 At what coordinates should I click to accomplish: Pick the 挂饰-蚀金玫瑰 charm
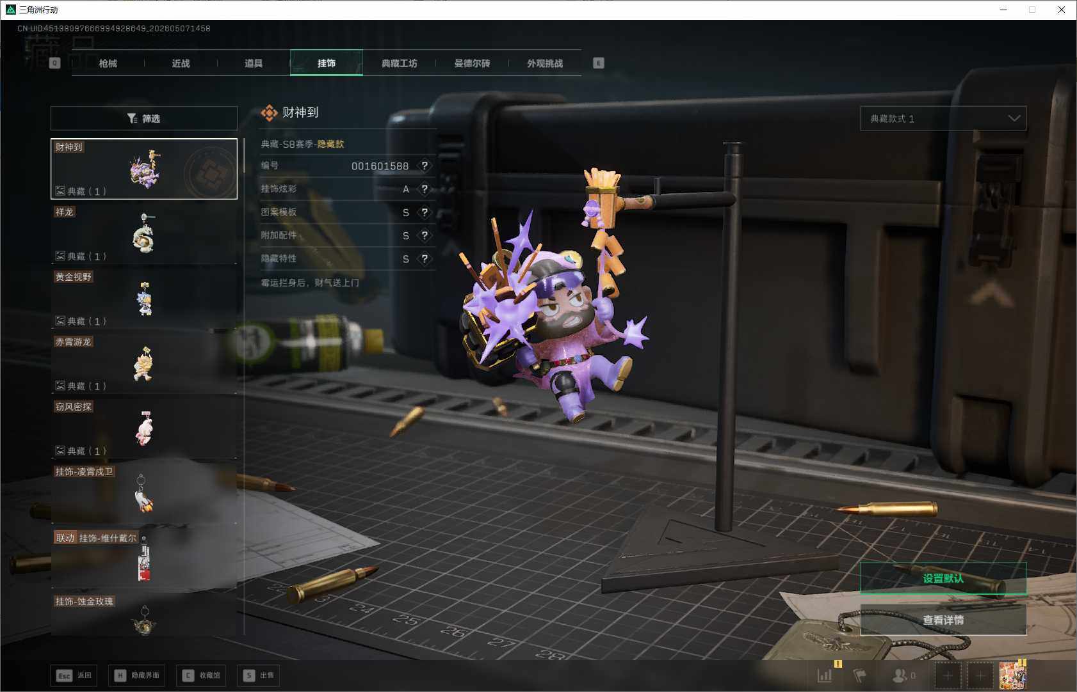coord(144,615)
